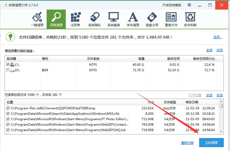Uncheck the WebZIP\FAQ.lnk file checkbox
The width and height of the screenshot is (230, 151).
(x=8, y=130)
